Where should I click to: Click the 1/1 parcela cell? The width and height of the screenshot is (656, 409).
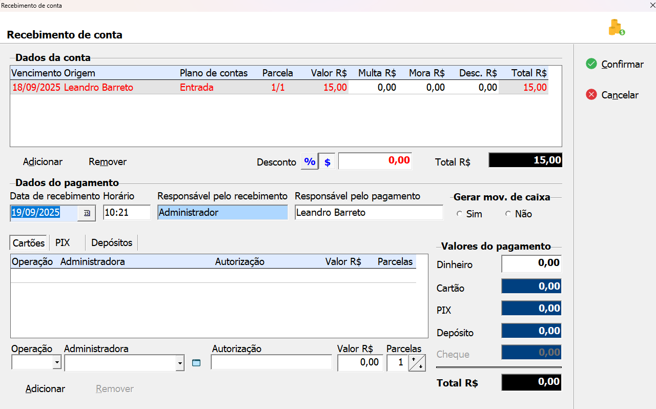[278, 87]
